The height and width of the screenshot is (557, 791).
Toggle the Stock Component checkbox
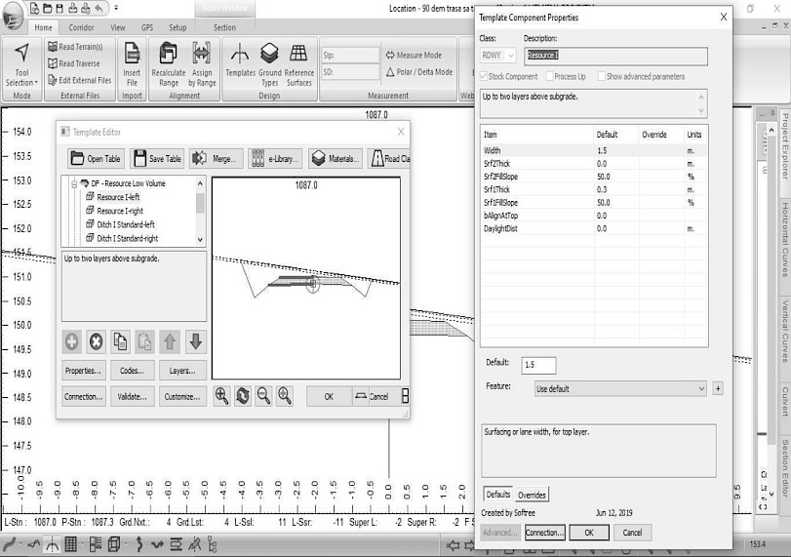pos(485,76)
